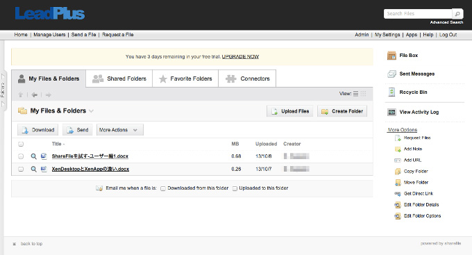Image resolution: width=472 pixels, height=255 pixels.
Task: Open Advanced Search link
Action: point(446,22)
